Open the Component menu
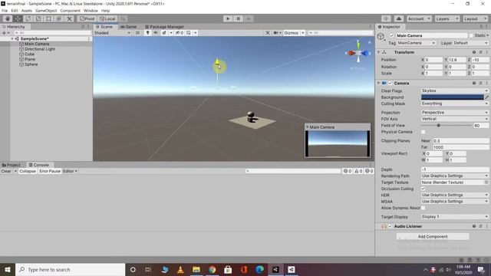491x276 pixels. click(x=70, y=11)
